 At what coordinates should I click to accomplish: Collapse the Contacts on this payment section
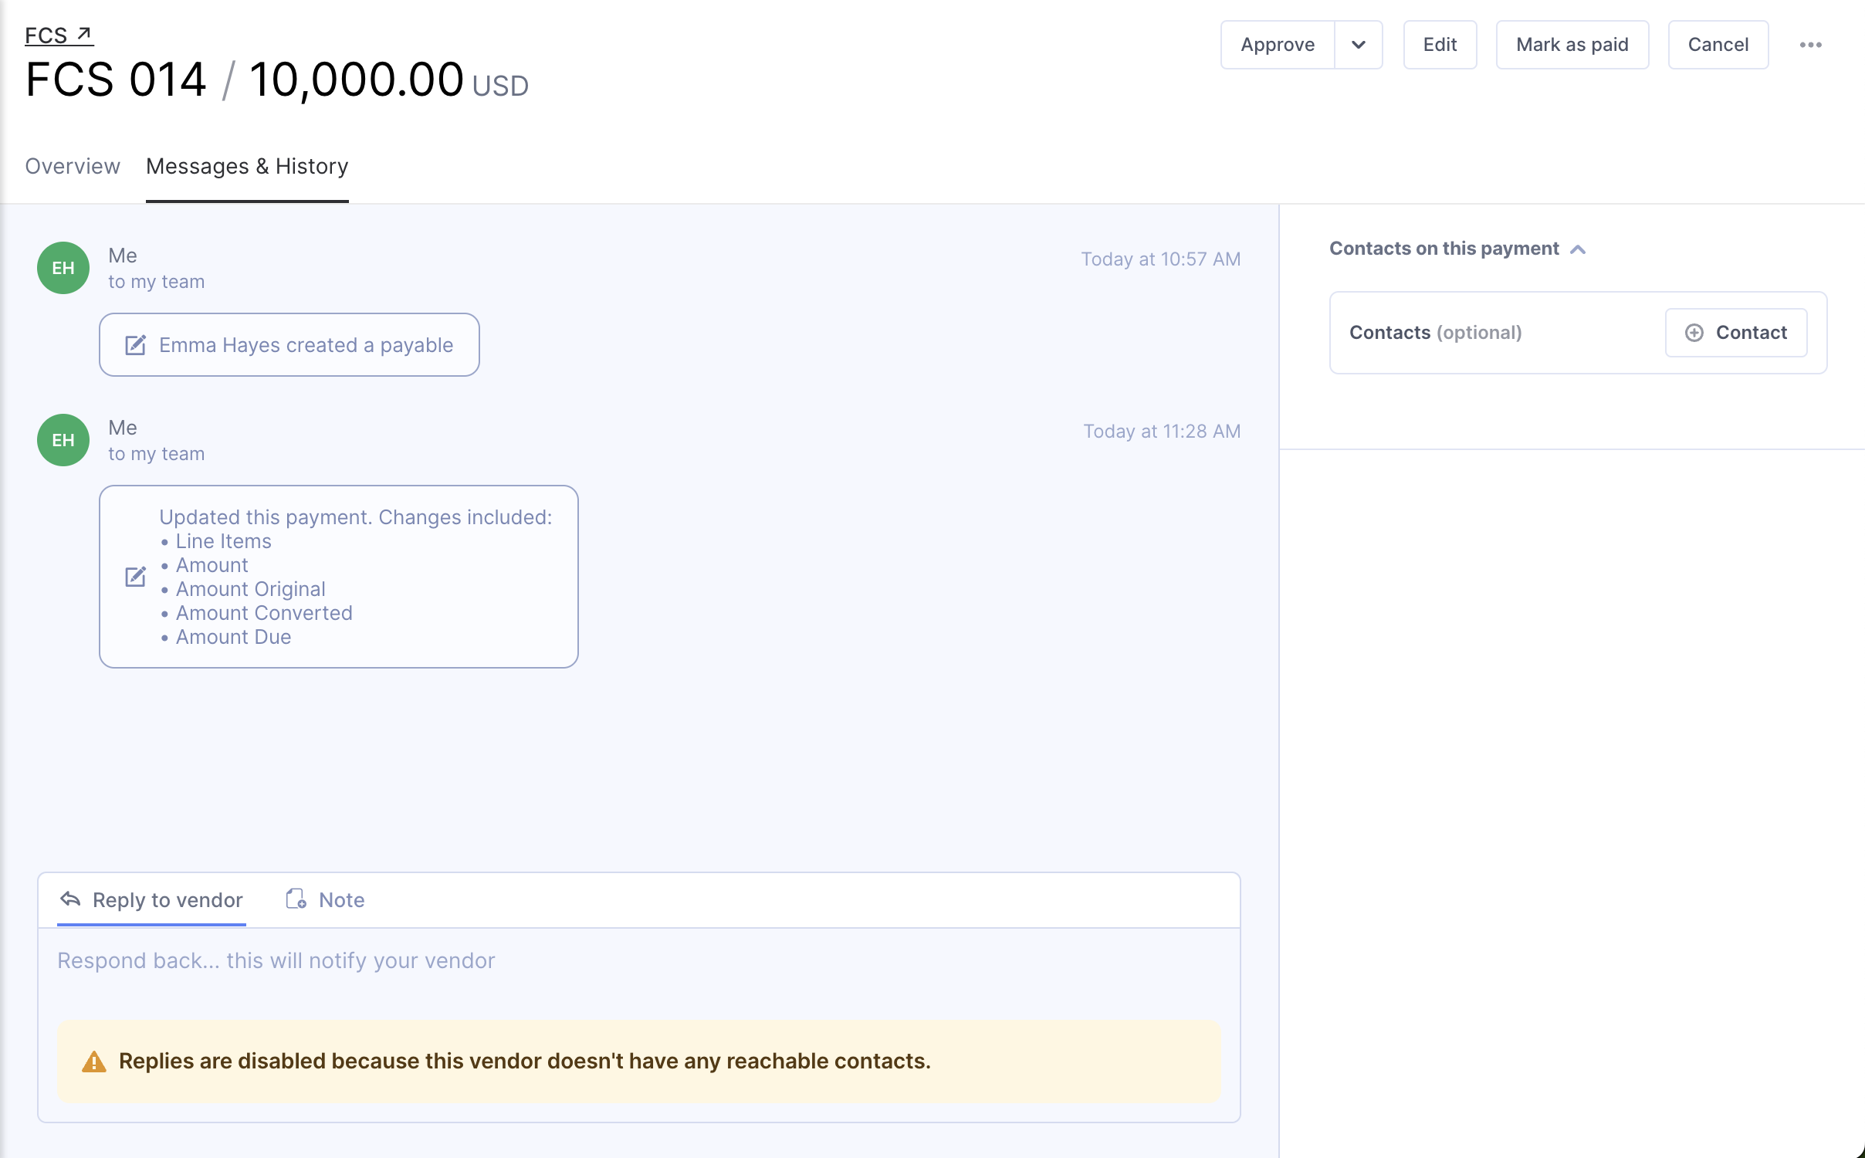(x=1578, y=249)
